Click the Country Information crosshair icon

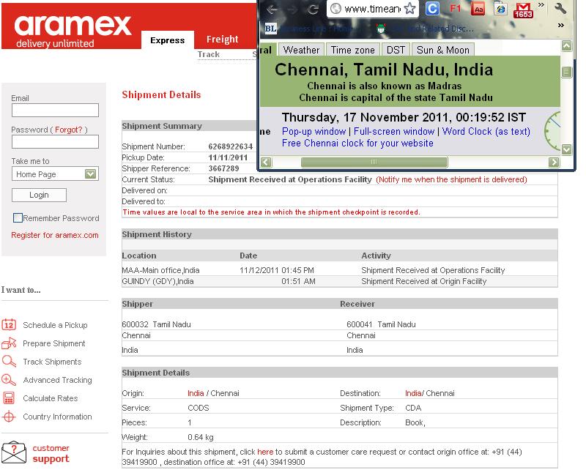pyautogui.click(x=9, y=417)
